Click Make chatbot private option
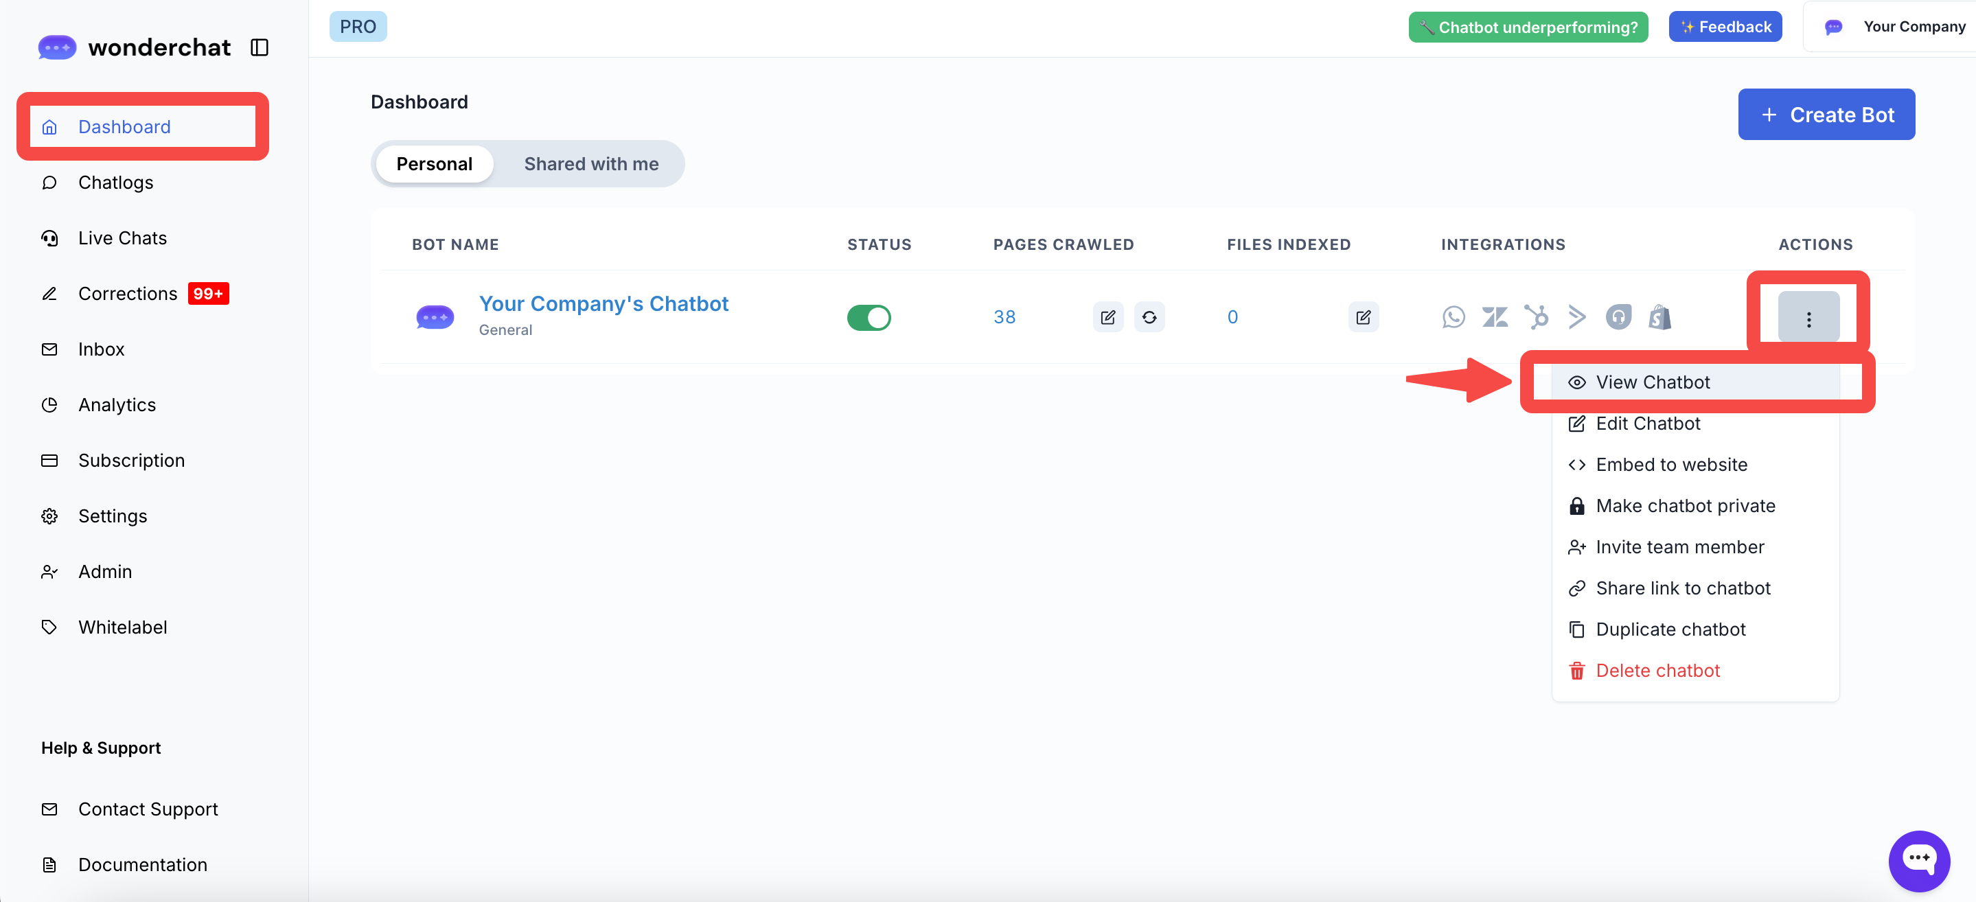Image resolution: width=1976 pixels, height=902 pixels. click(1684, 505)
